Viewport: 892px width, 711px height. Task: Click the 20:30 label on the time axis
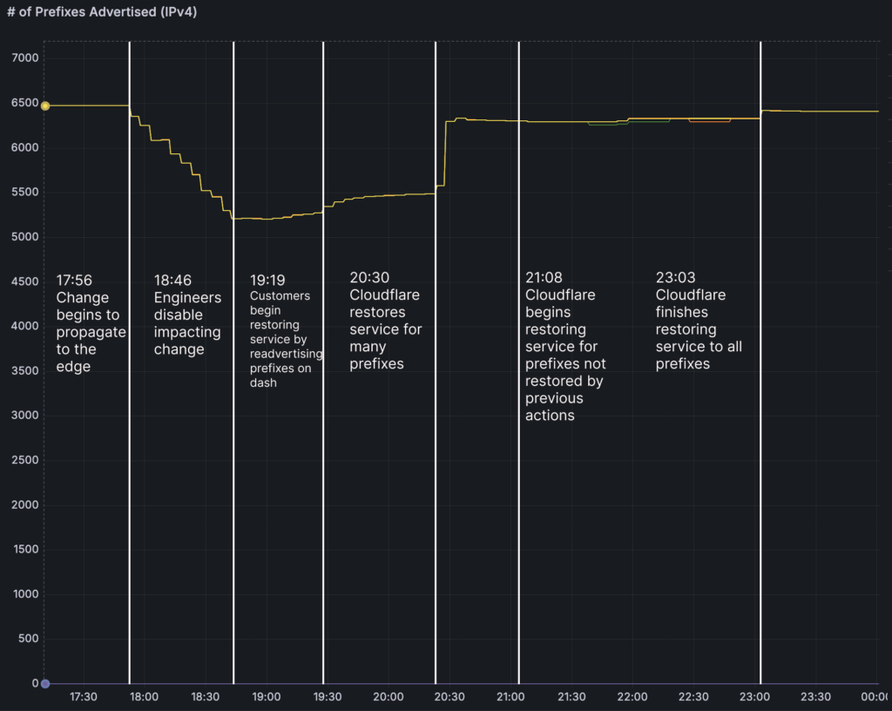pos(449,697)
